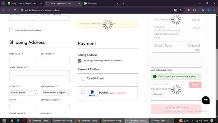218x123 pixels.
Task: Open the notification center icon
Action: pos(212,121)
